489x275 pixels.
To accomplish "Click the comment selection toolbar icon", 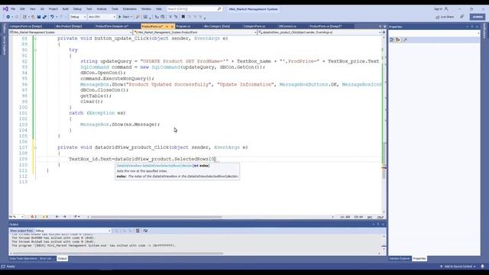I will 170,17.
